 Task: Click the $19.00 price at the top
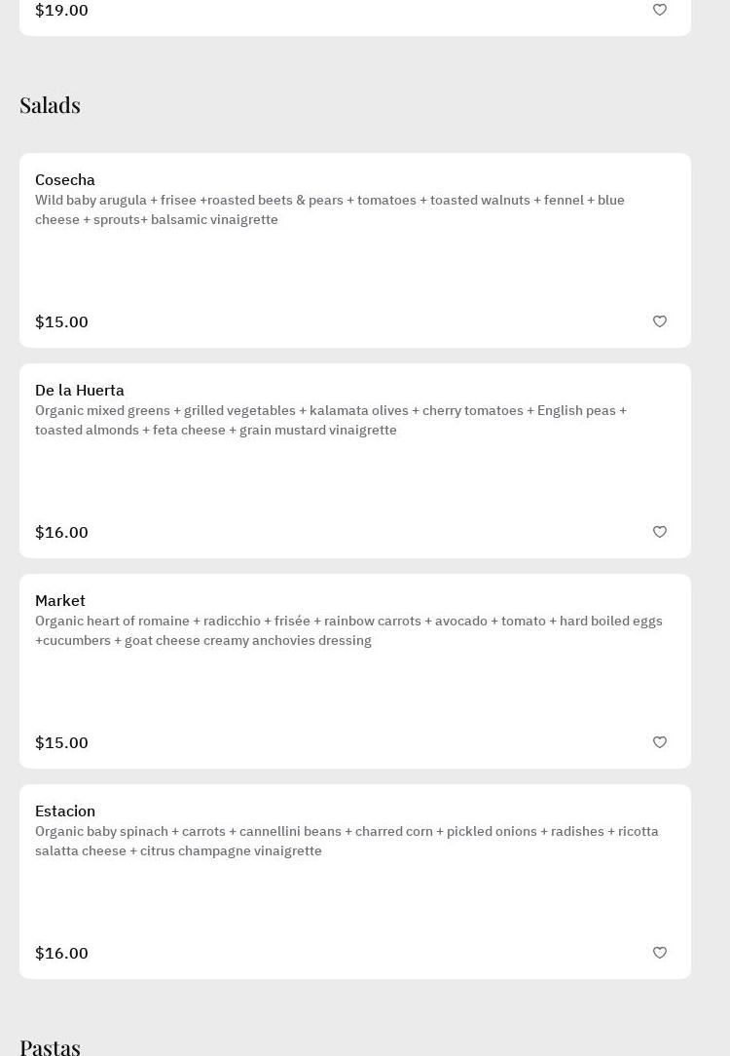(x=61, y=11)
